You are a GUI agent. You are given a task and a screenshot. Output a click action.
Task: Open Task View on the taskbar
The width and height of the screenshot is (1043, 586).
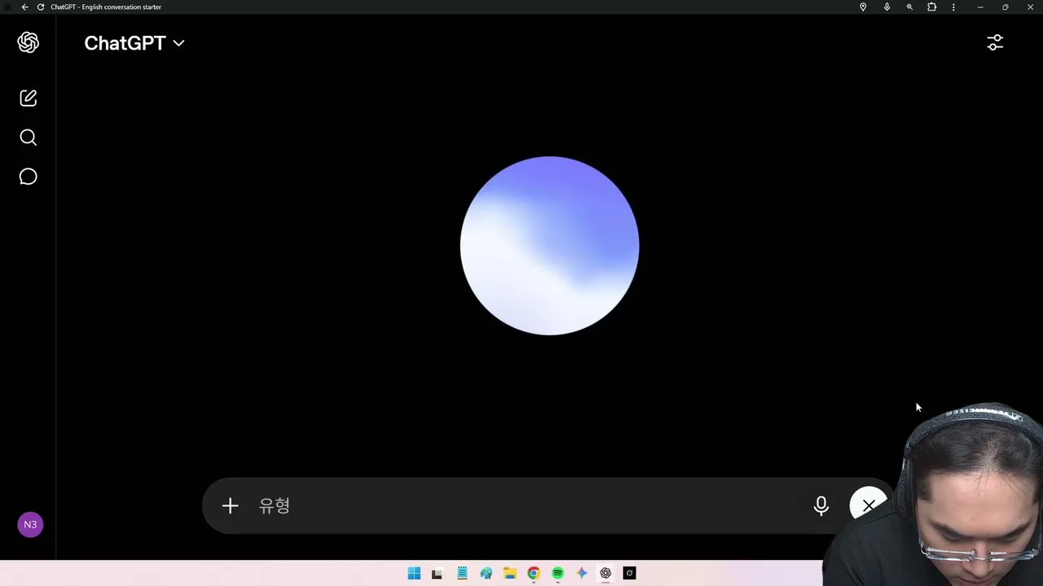(437, 573)
